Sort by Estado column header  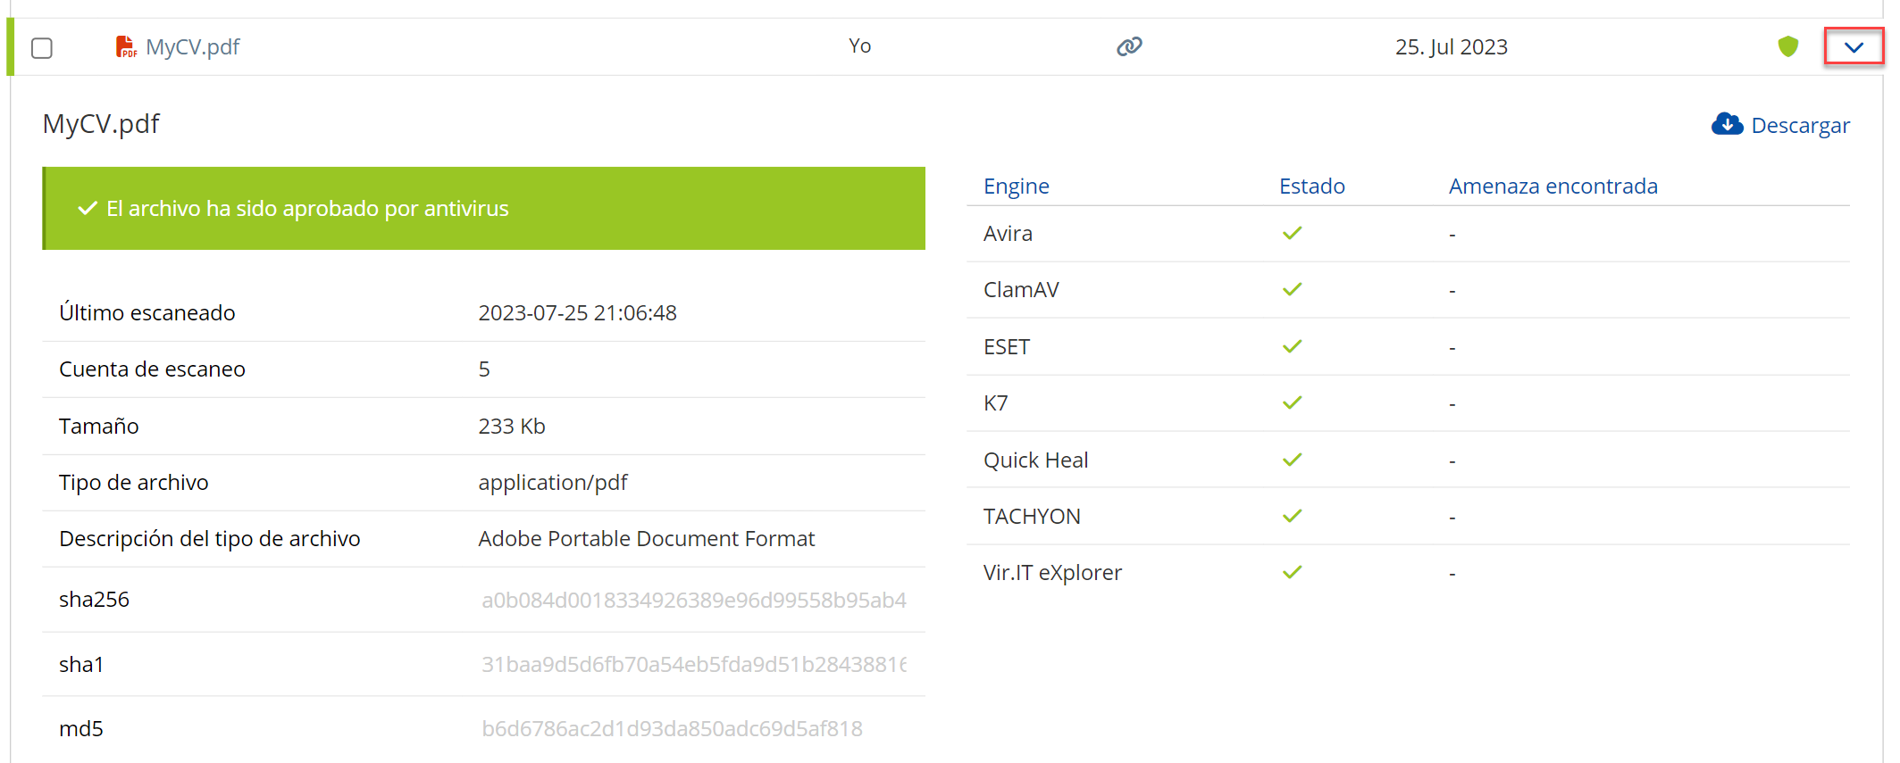coord(1311,186)
